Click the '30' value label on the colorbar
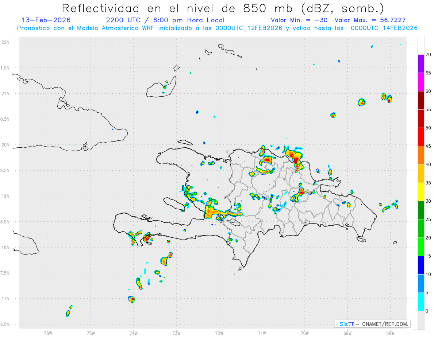 [x=429, y=201]
